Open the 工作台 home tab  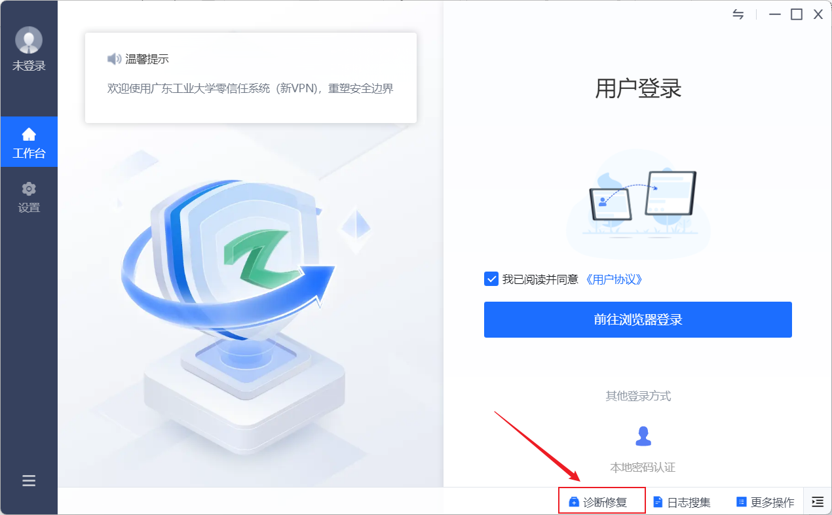pyautogui.click(x=29, y=142)
